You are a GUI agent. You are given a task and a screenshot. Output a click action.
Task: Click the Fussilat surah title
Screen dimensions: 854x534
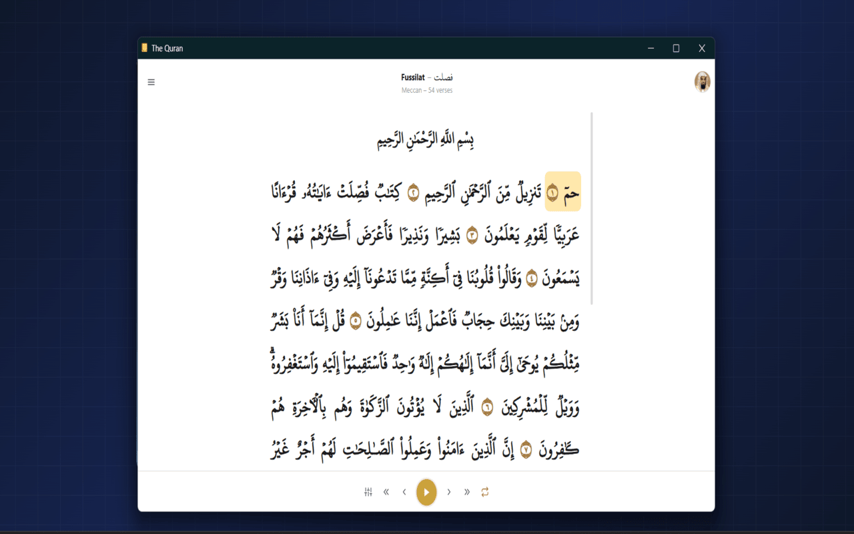coord(427,77)
